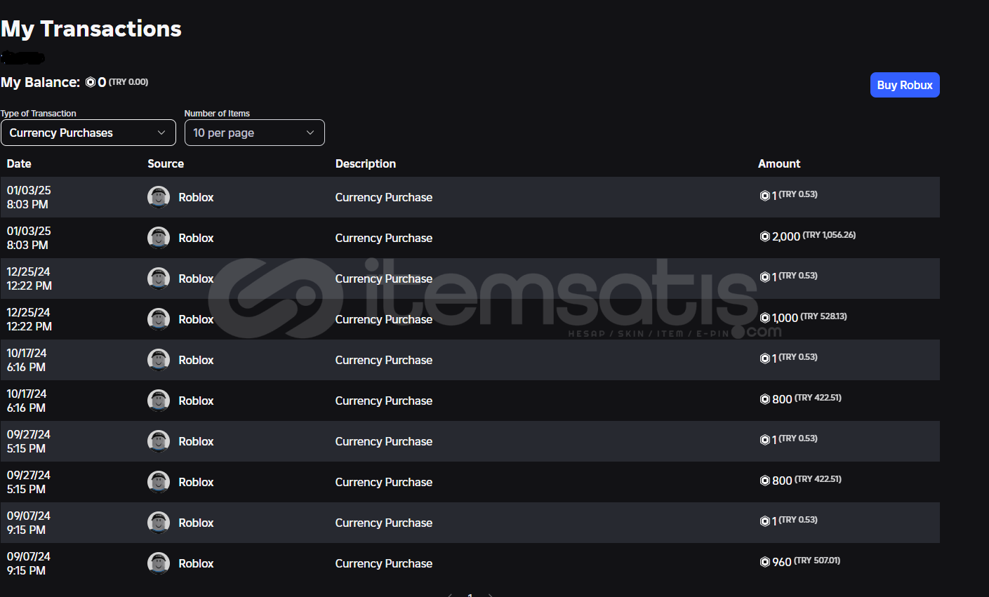Image resolution: width=989 pixels, height=597 pixels.
Task: Click the Robux icon beside the 1,000 amount
Action: pyautogui.click(x=765, y=318)
